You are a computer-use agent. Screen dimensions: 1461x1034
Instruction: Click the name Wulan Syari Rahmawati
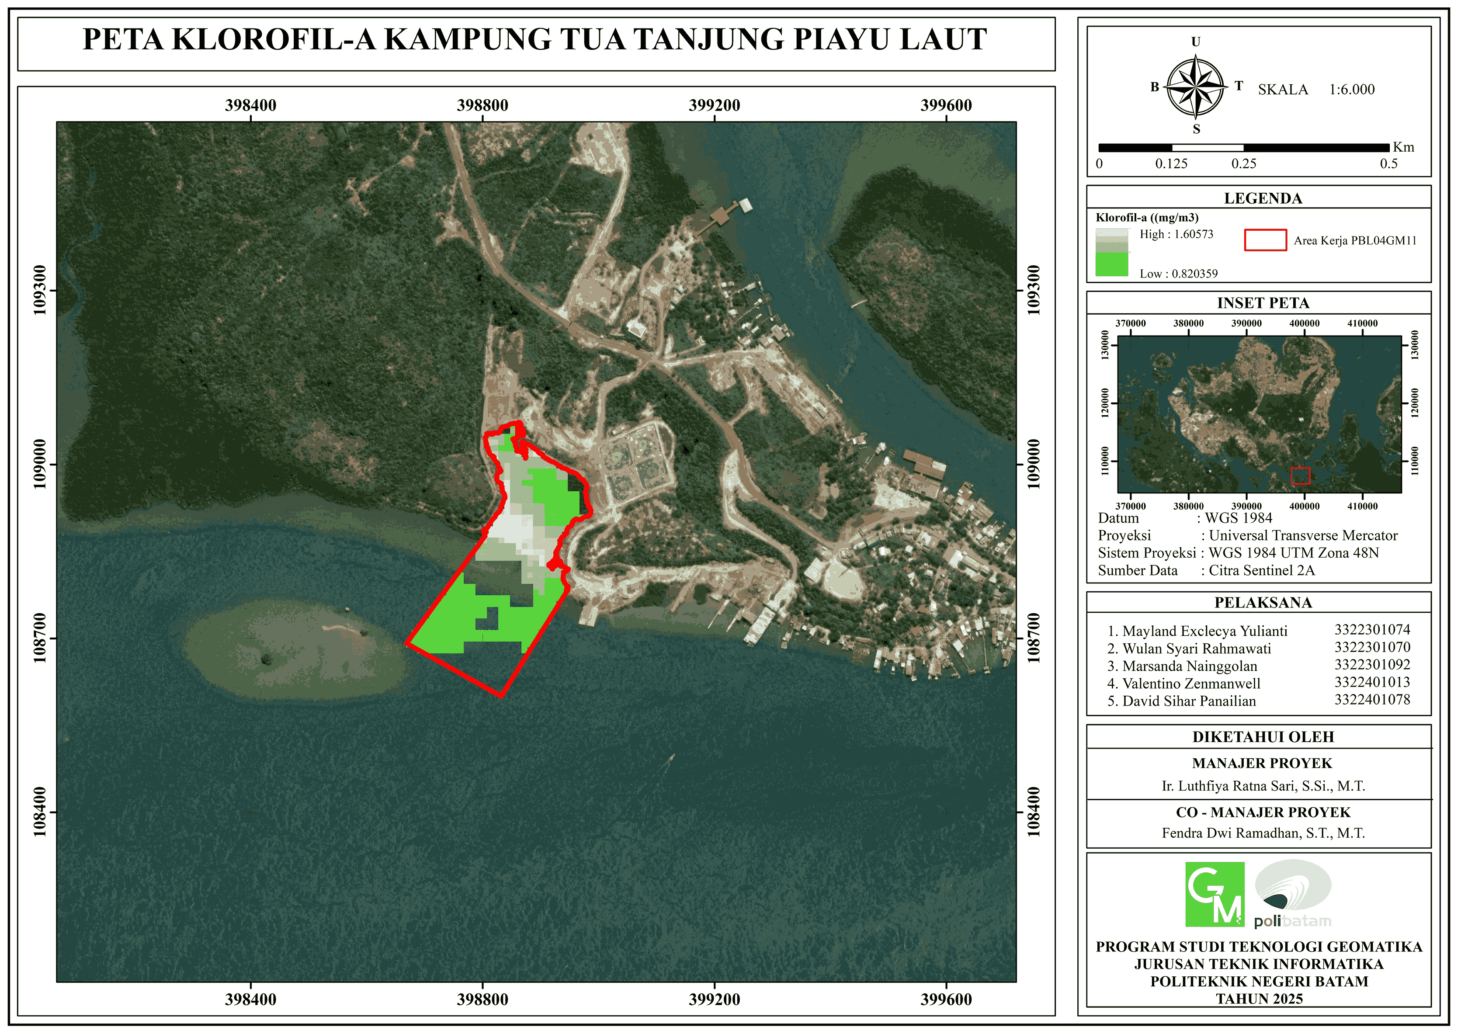pyautogui.click(x=1197, y=649)
